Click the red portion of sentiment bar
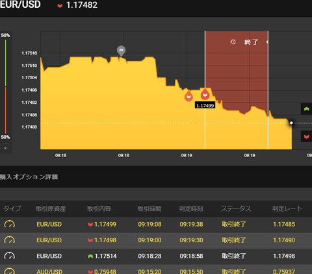 [5, 110]
